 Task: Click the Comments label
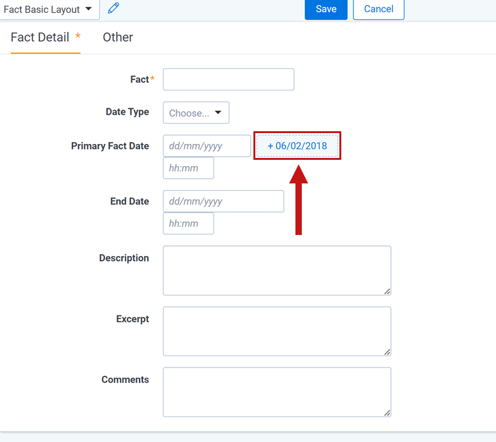coord(125,380)
